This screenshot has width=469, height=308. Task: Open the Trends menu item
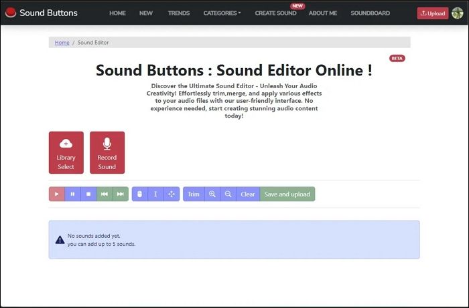pos(178,13)
